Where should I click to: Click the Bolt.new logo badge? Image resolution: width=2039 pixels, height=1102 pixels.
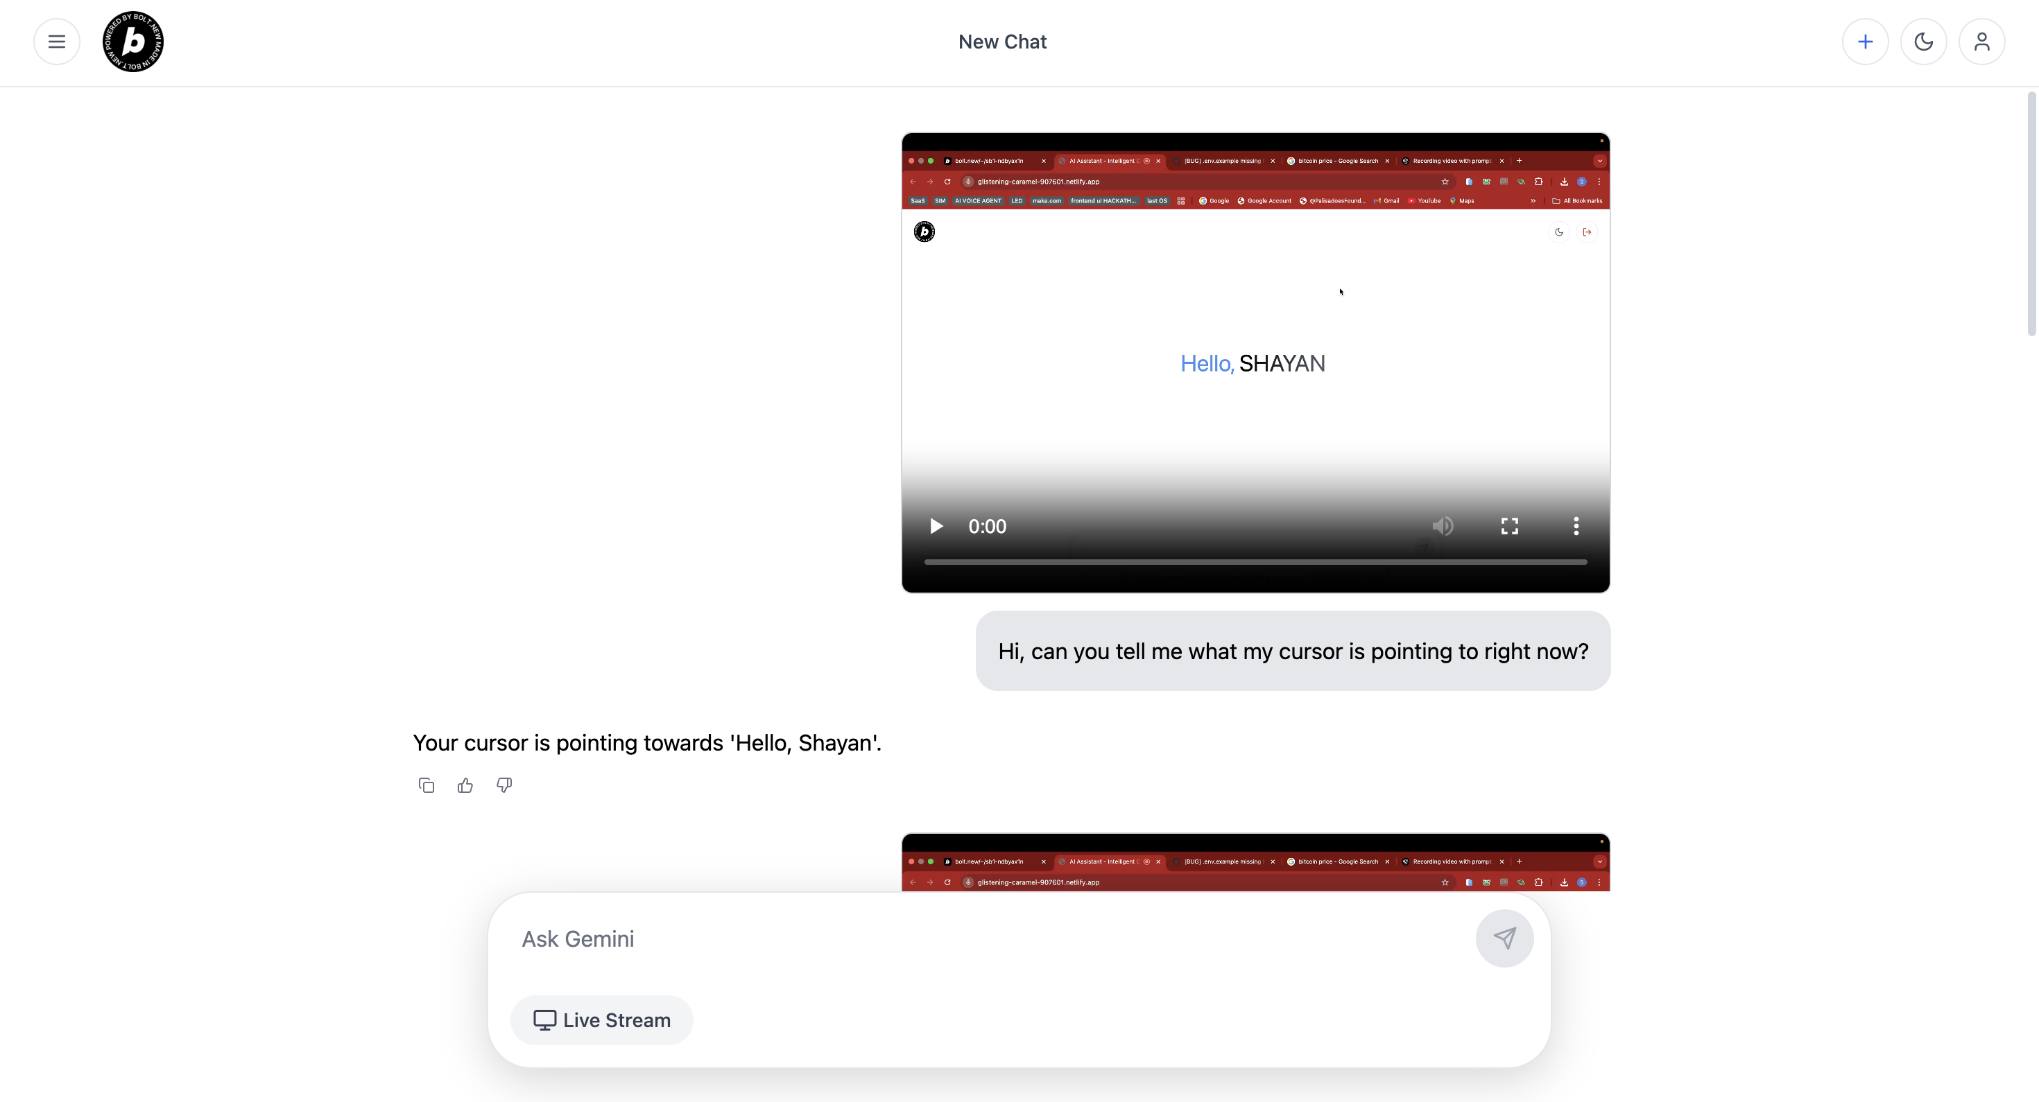click(x=133, y=42)
